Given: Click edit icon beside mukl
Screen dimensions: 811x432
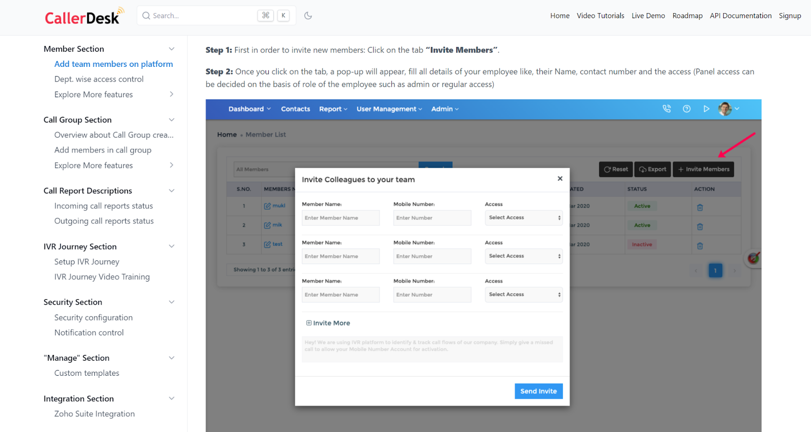Looking at the screenshot, I should click(267, 206).
